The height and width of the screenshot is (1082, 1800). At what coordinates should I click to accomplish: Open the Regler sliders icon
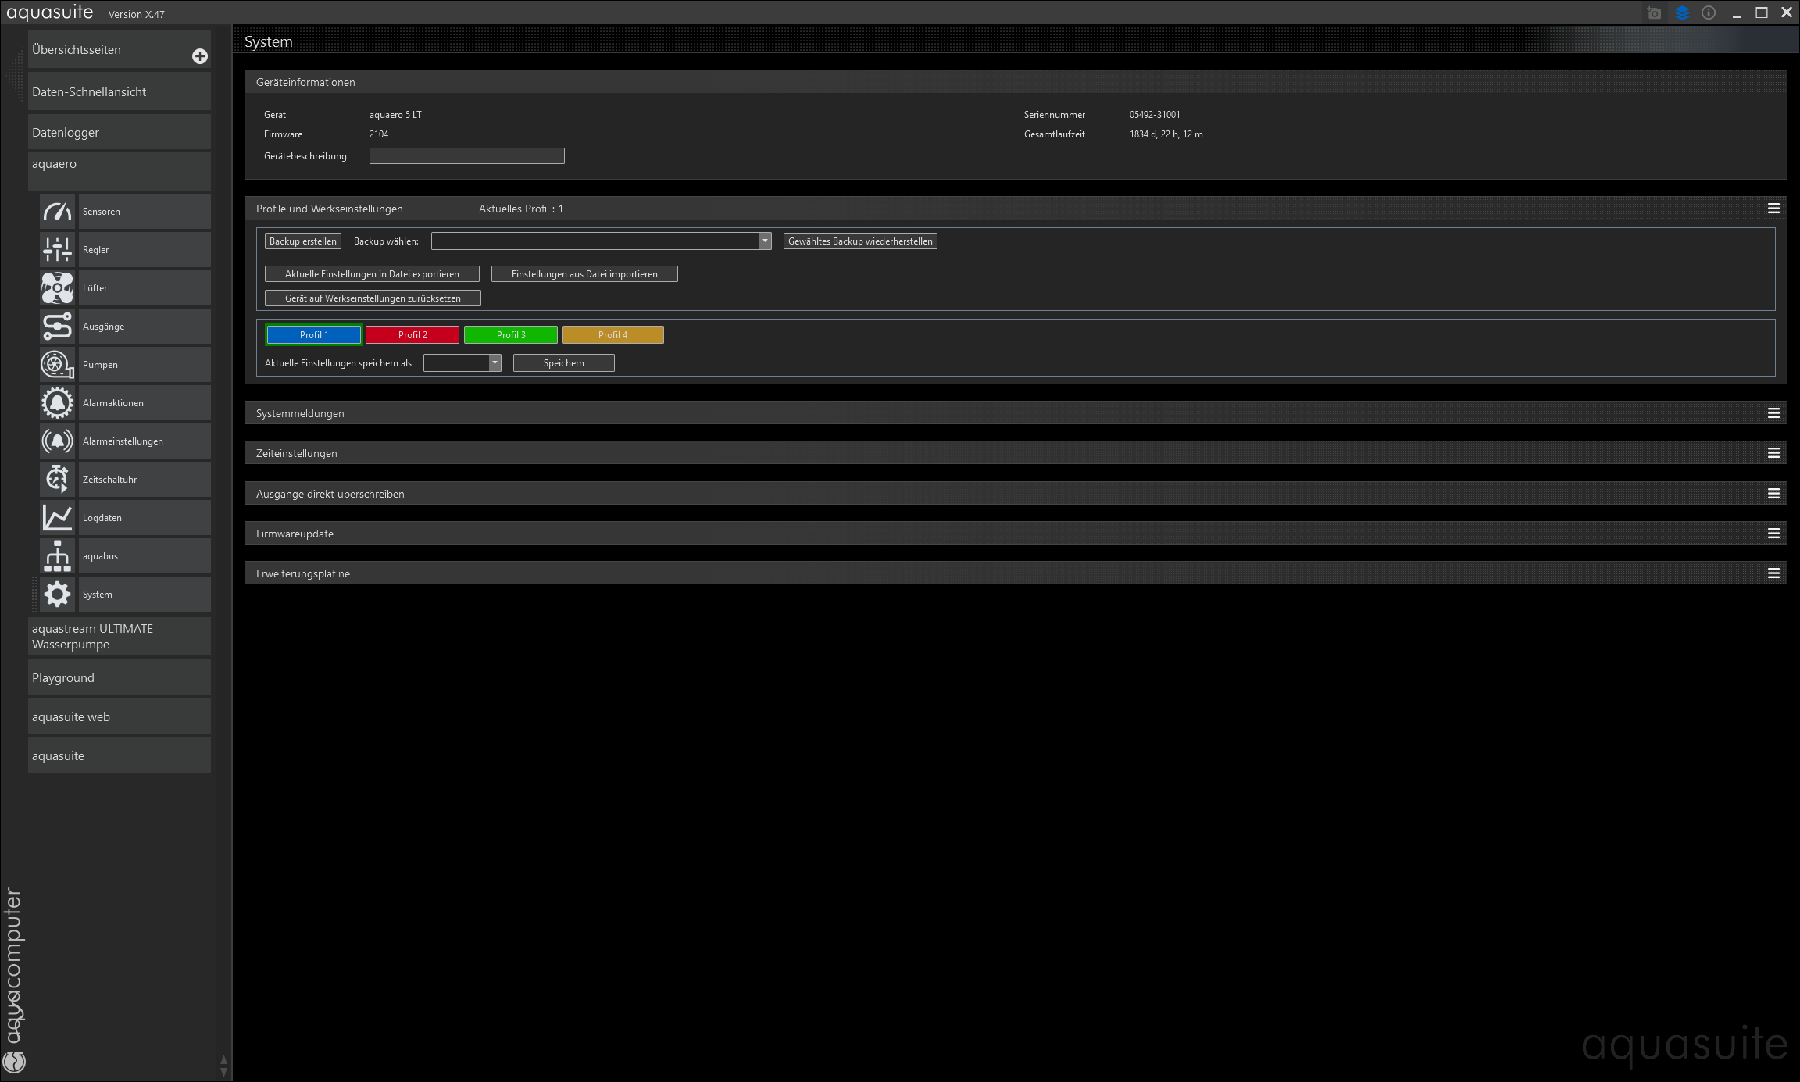point(57,250)
